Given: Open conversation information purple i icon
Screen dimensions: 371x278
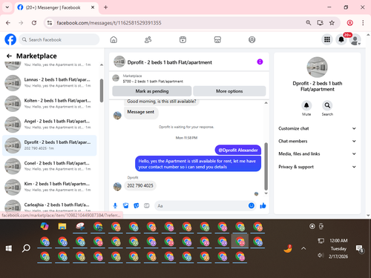Looking at the screenshot, I should point(260,62).
